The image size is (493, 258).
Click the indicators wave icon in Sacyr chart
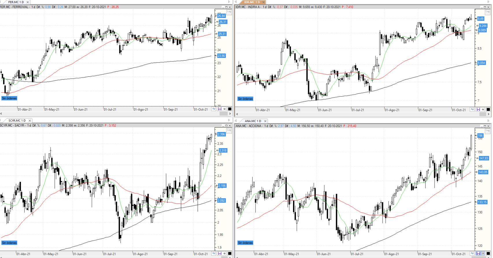214,254
